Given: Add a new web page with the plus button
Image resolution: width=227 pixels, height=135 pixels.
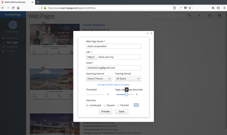Looking at the screenshot, I should [x=199, y=16].
